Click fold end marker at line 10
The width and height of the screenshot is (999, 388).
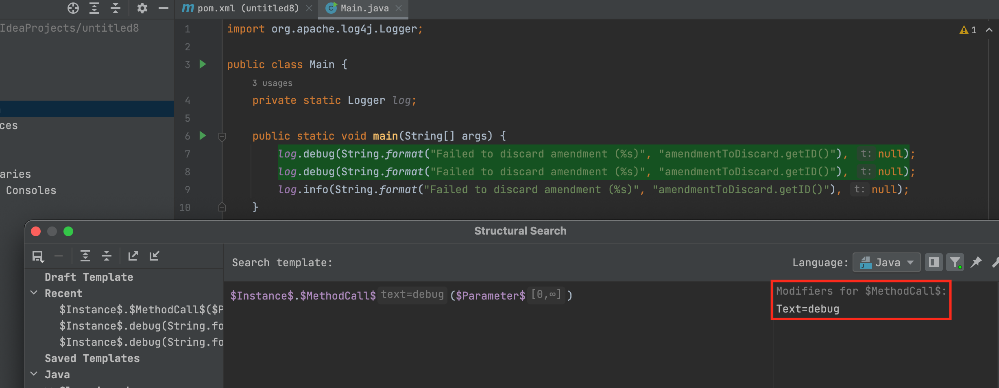click(x=222, y=207)
